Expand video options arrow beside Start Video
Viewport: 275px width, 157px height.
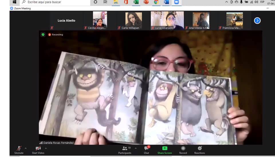click(46, 148)
